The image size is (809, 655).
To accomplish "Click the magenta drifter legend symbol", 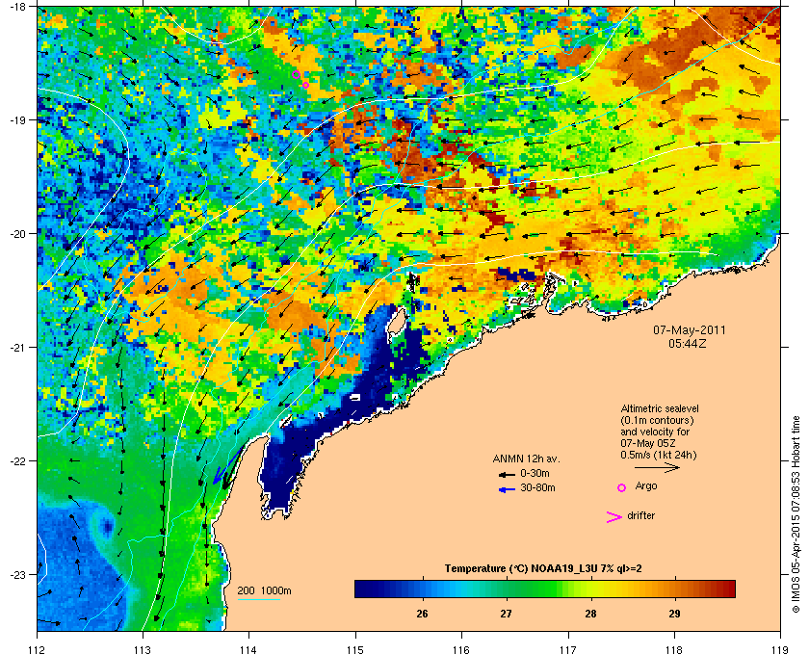I will point(614,517).
